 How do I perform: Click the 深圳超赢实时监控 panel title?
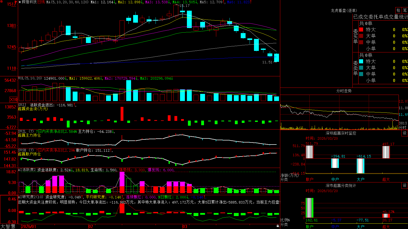pyautogui.click(x=341, y=133)
